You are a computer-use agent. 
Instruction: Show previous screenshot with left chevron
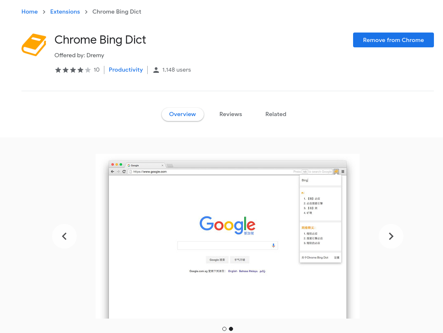64,236
